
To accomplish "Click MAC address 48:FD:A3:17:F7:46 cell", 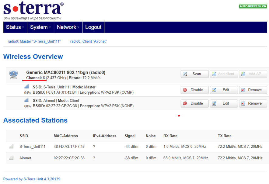I will (69, 147).
